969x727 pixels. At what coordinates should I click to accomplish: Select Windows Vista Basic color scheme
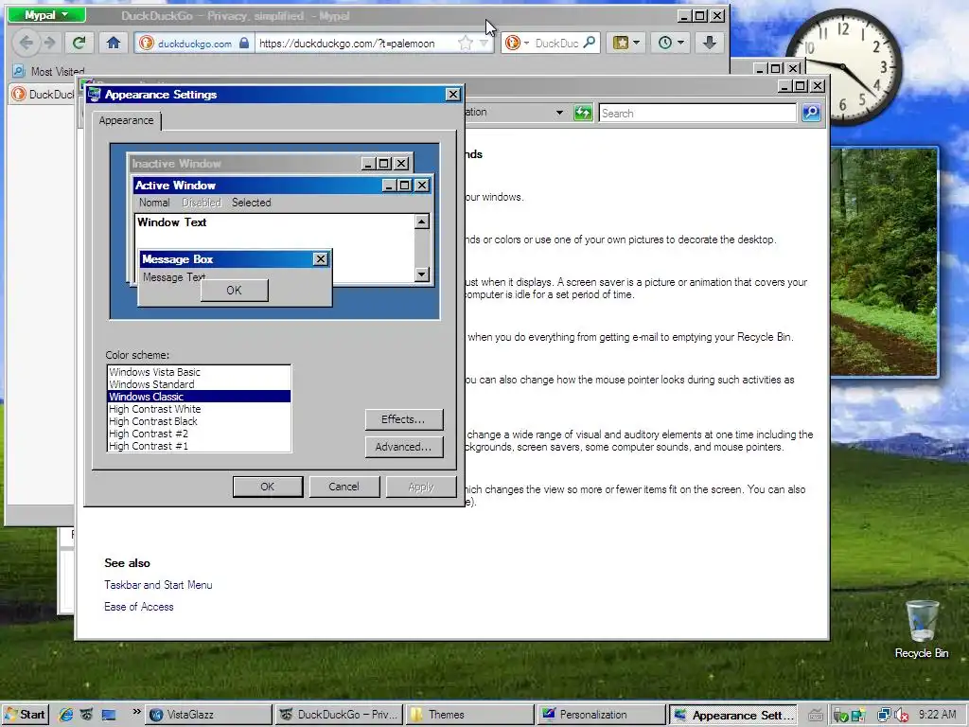click(x=199, y=371)
